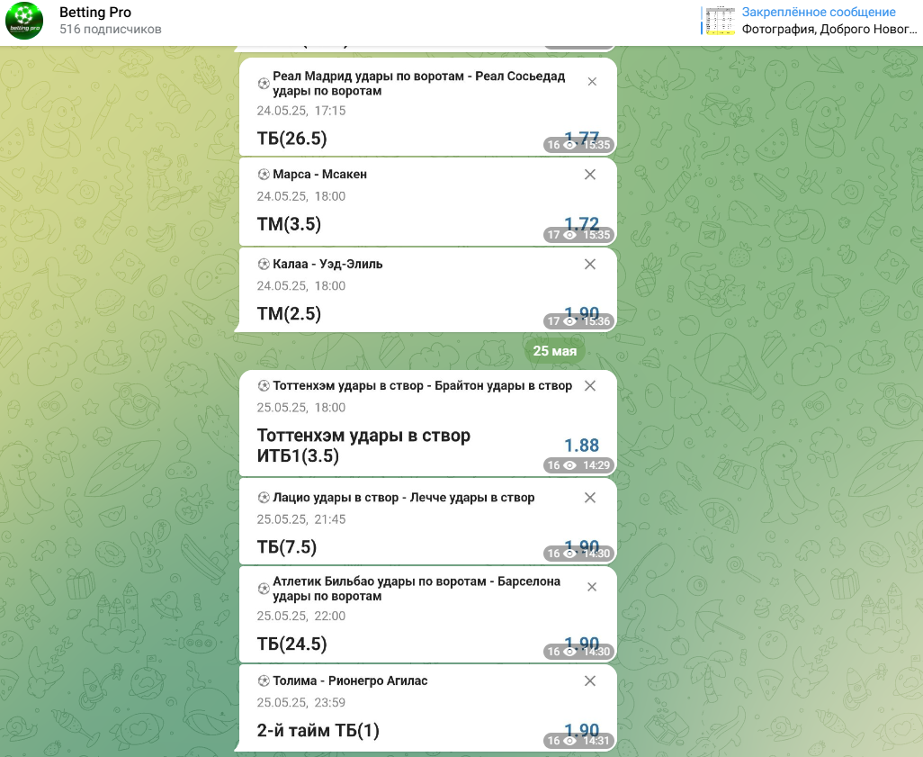Click the views eye icon on ТМ(3.5) message

click(569, 235)
